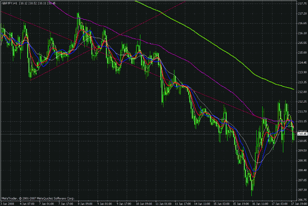
Task: Click the 215.55 price axis label
Action: (302, 43)
